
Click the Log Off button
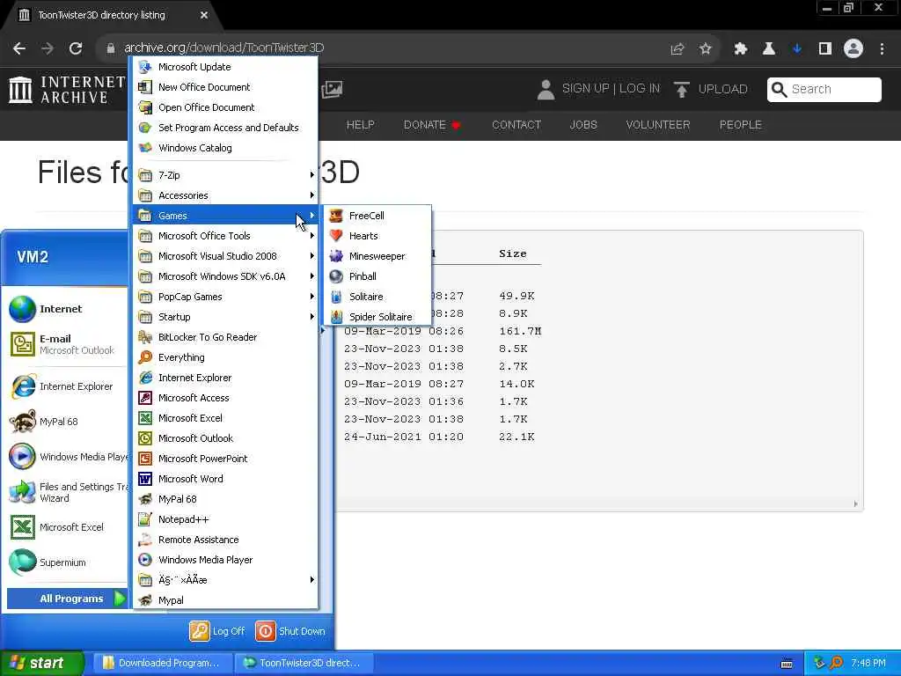(217, 631)
